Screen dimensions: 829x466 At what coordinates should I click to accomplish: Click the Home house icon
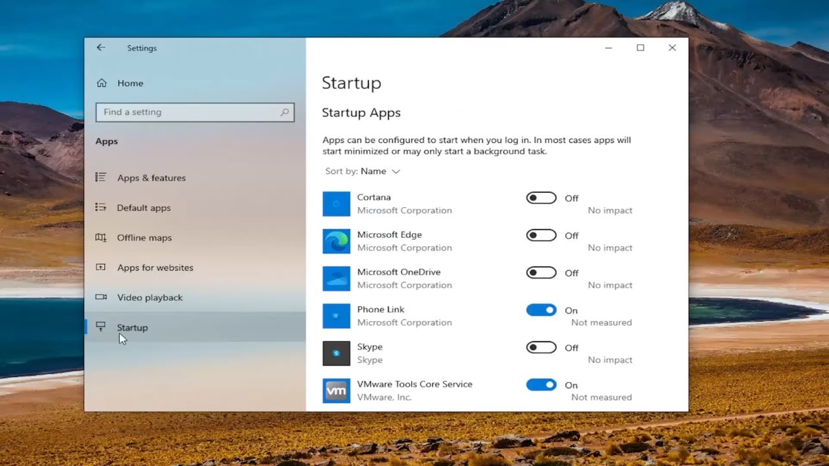pos(101,83)
